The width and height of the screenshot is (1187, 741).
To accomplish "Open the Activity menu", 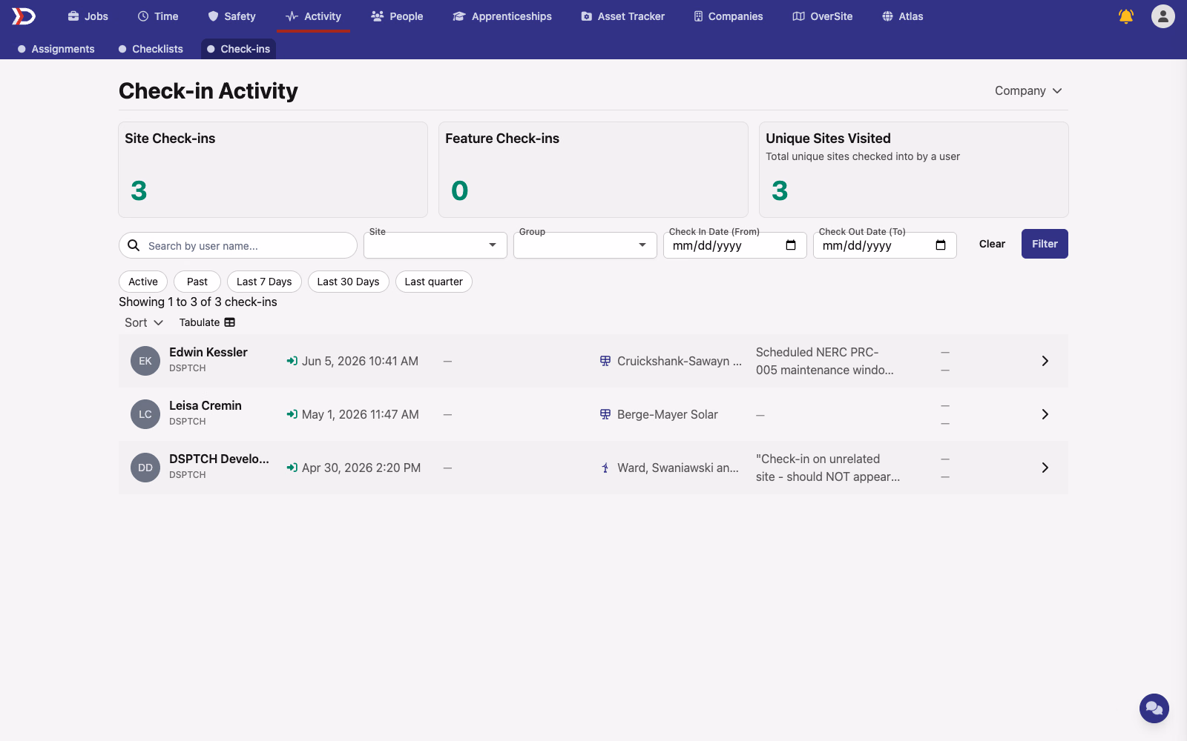I will click(313, 16).
